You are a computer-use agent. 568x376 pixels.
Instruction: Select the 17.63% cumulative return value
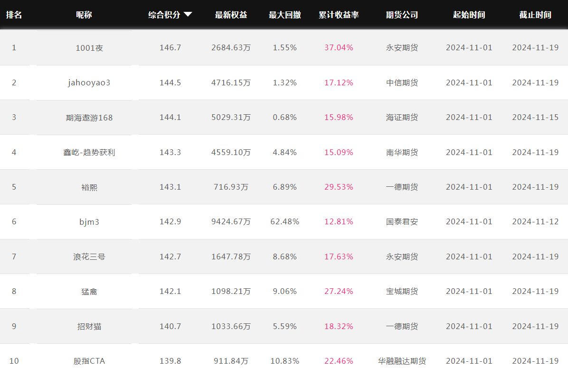pos(339,257)
